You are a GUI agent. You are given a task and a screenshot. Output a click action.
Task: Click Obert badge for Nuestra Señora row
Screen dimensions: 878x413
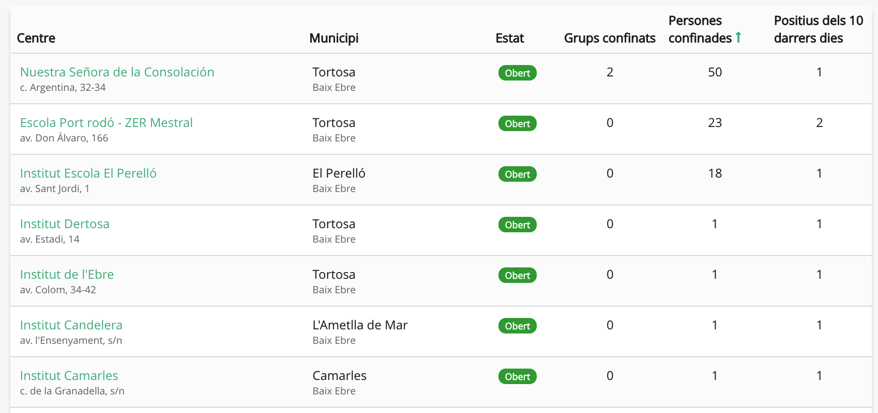(517, 73)
